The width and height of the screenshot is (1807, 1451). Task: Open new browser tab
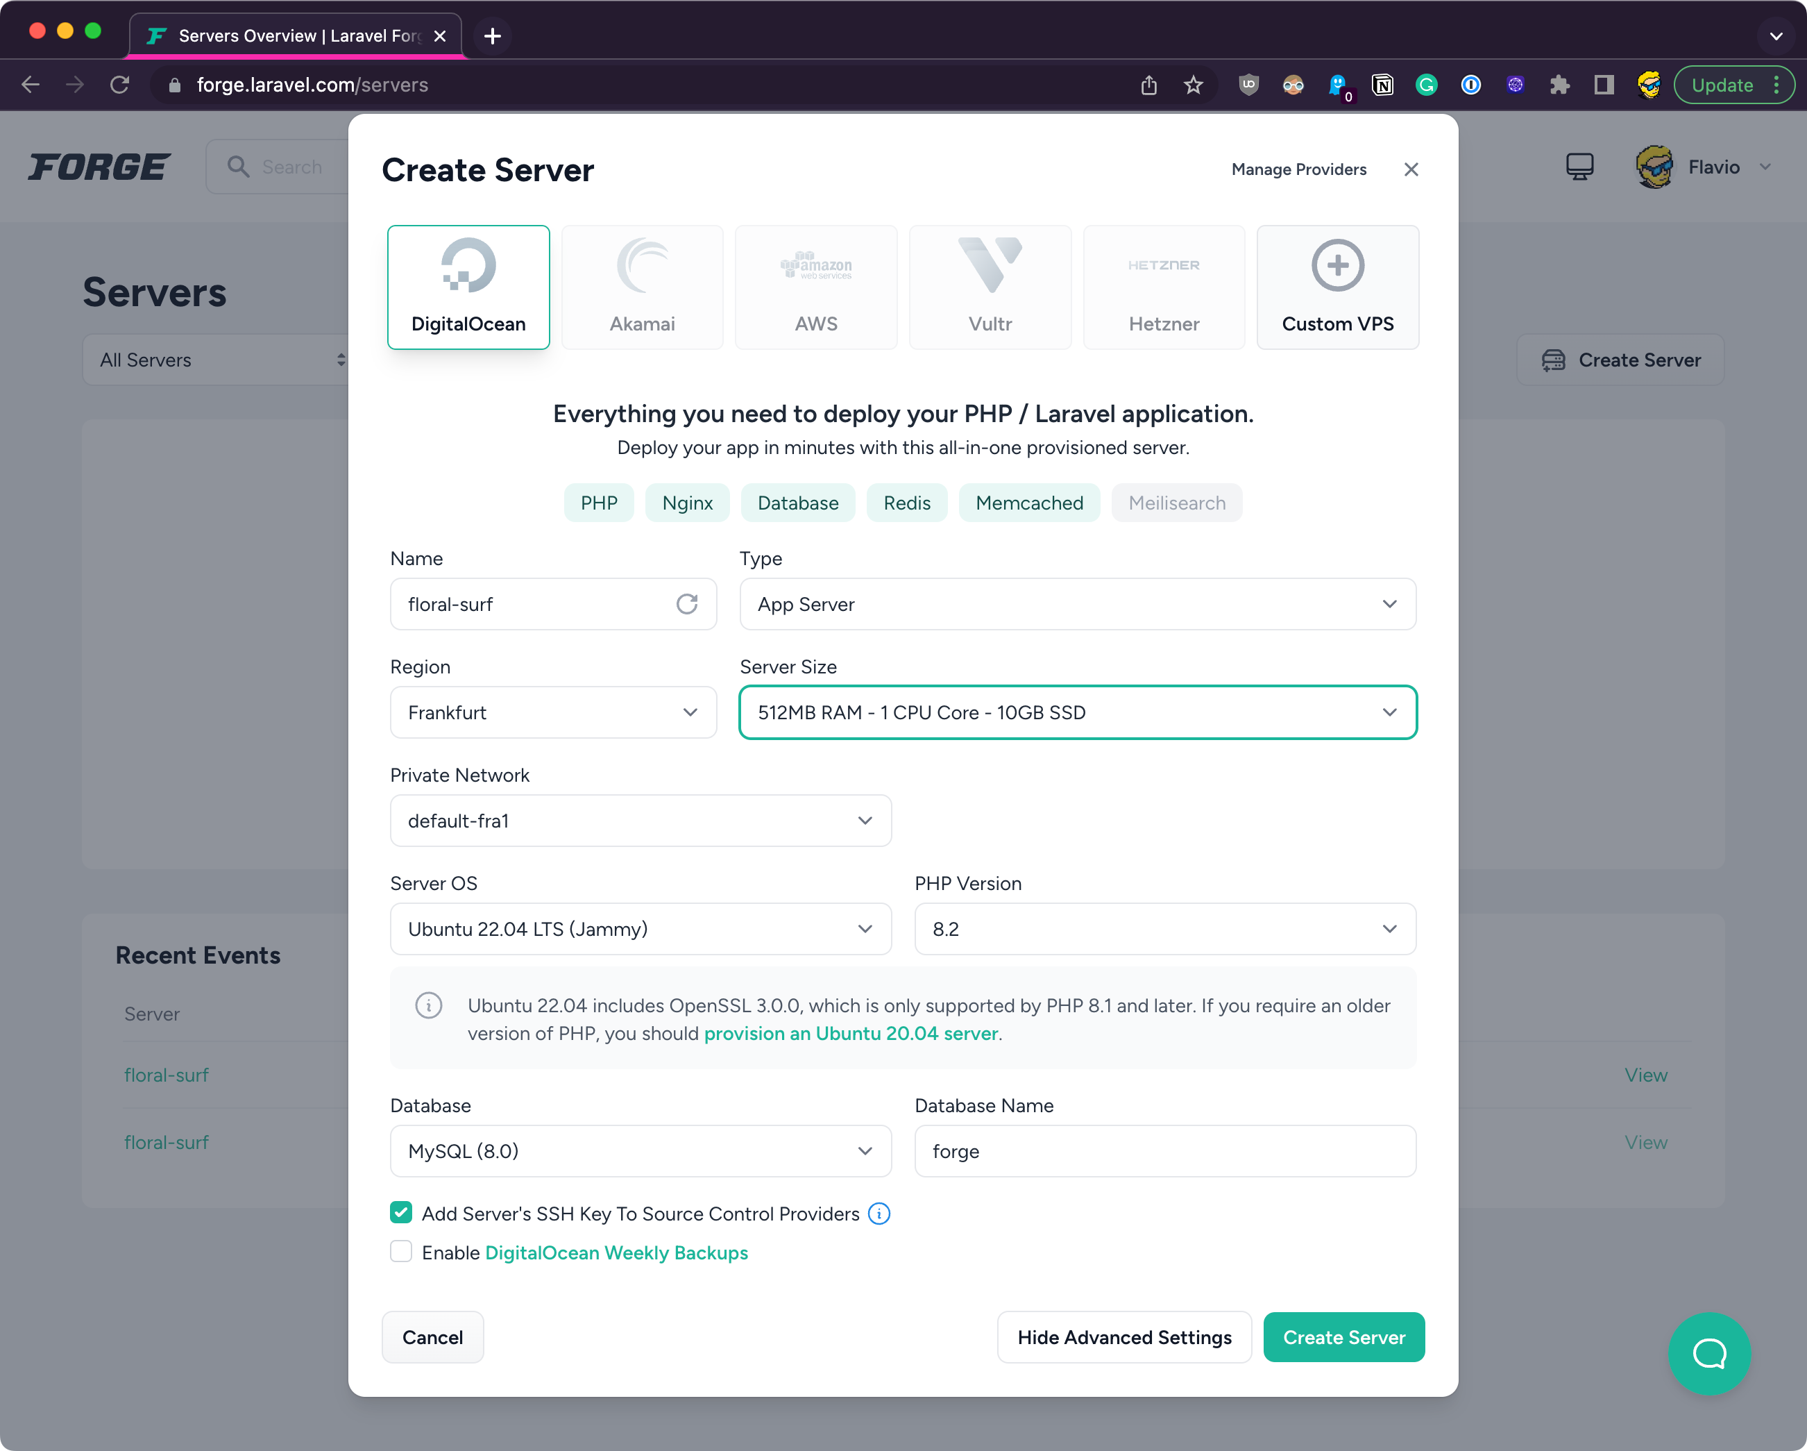pos(493,36)
